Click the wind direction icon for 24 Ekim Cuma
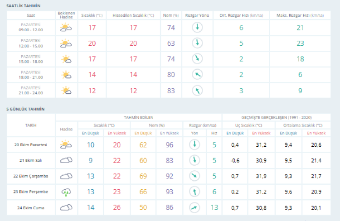Image resolution: width=340 pixels, height=221 pixels. (194, 207)
